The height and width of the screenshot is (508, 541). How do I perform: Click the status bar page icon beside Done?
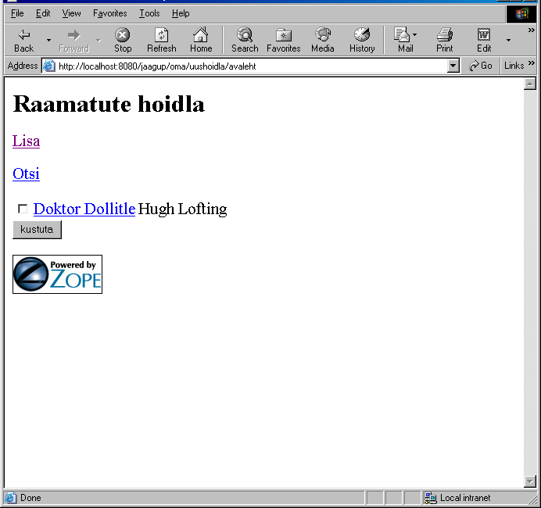click(x=10, y=498)
